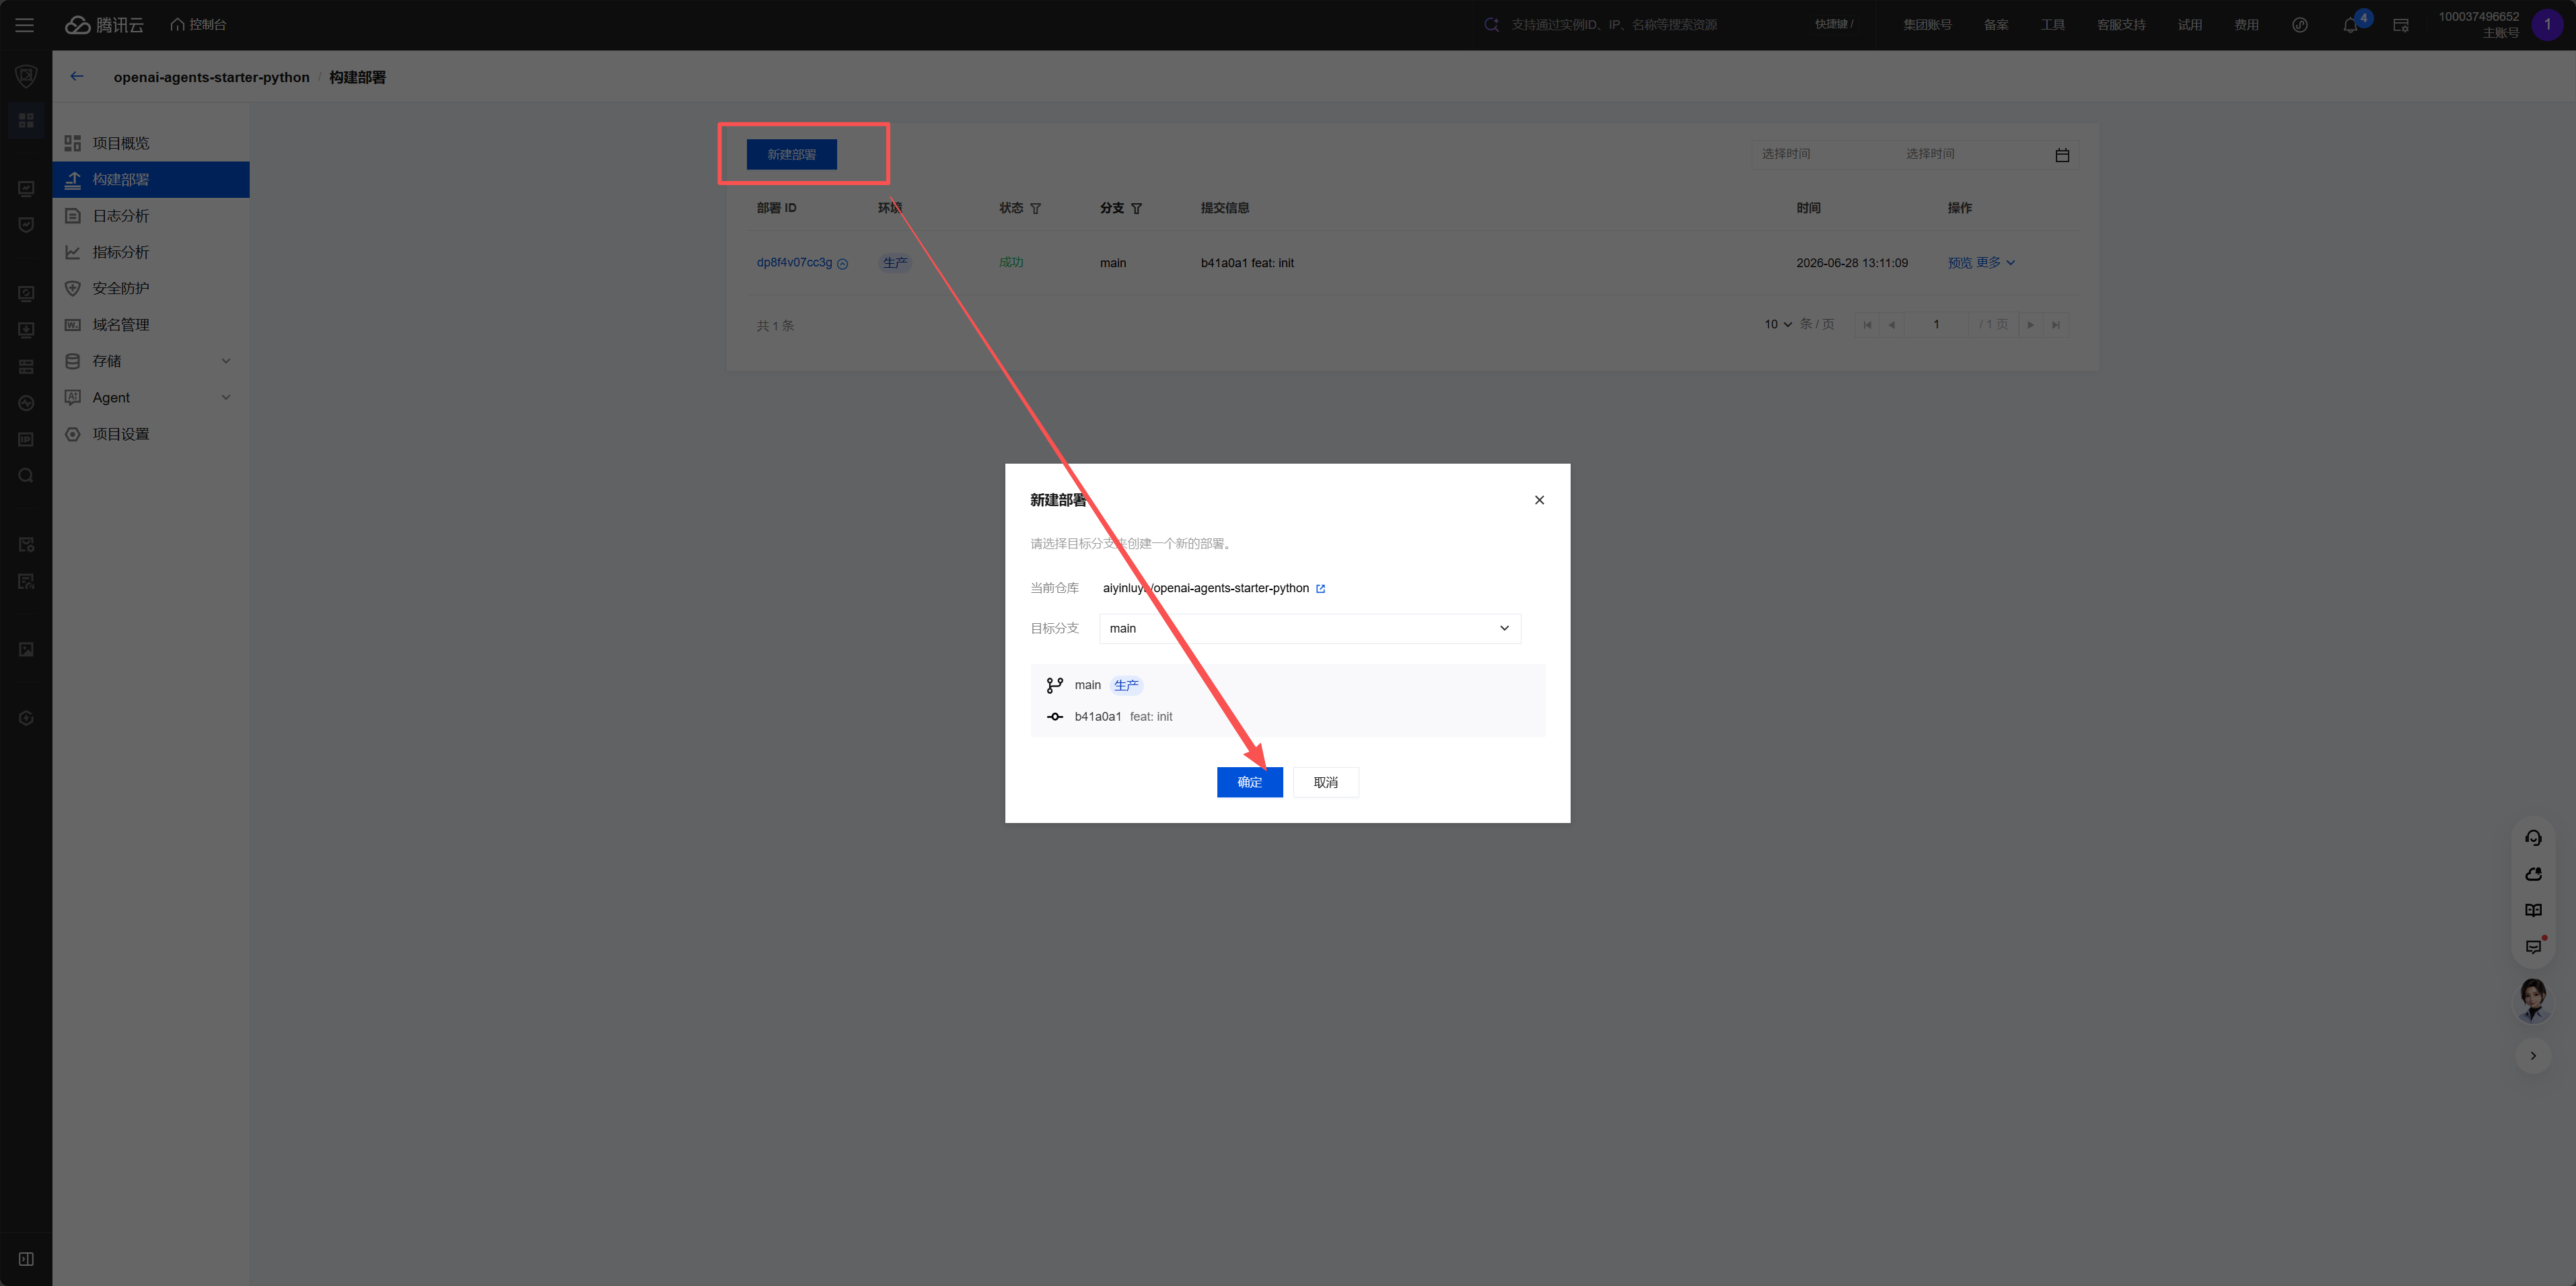Open the feedback message floating icon
The width and height of the screenshot is (2576, 1286).
(2533, 947)
